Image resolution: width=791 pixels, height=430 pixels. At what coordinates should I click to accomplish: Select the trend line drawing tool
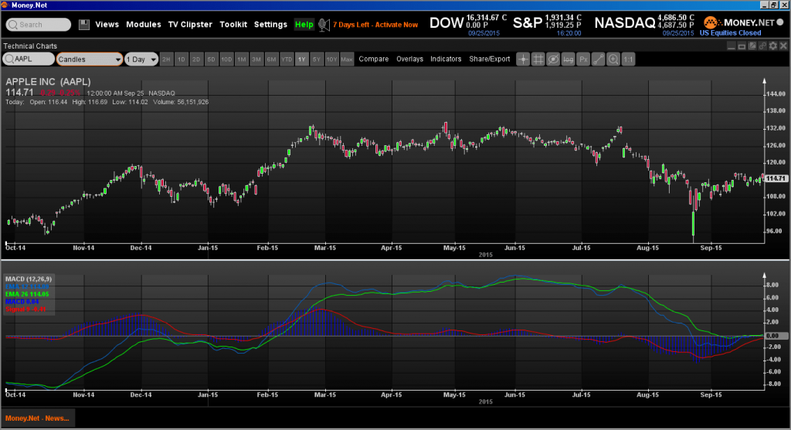click(599, 59)
